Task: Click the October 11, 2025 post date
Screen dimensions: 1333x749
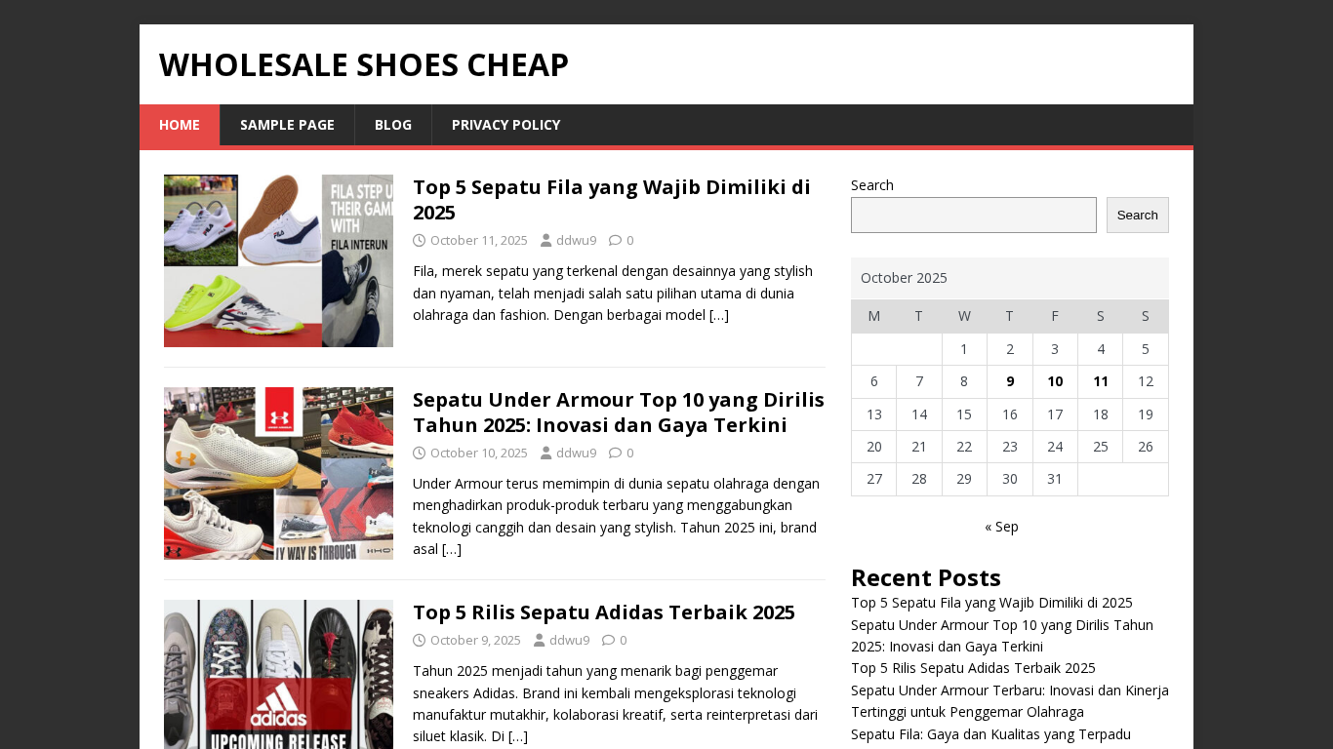Action: tap(479, 240)
